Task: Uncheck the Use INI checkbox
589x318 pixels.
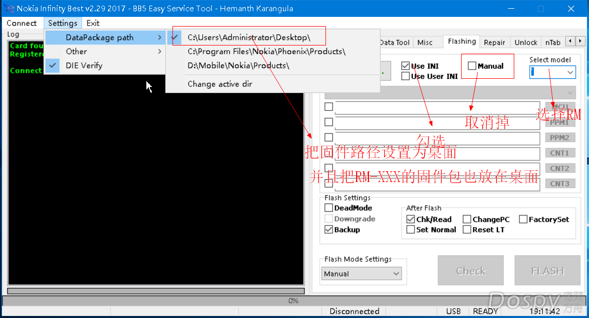Action: pyautogui.click(x=405, y=66)
